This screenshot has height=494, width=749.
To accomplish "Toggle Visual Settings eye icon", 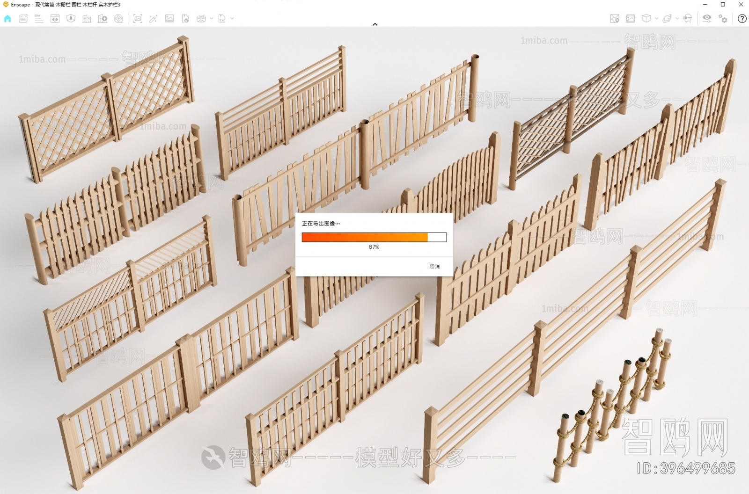I will (x=707, y=19).
